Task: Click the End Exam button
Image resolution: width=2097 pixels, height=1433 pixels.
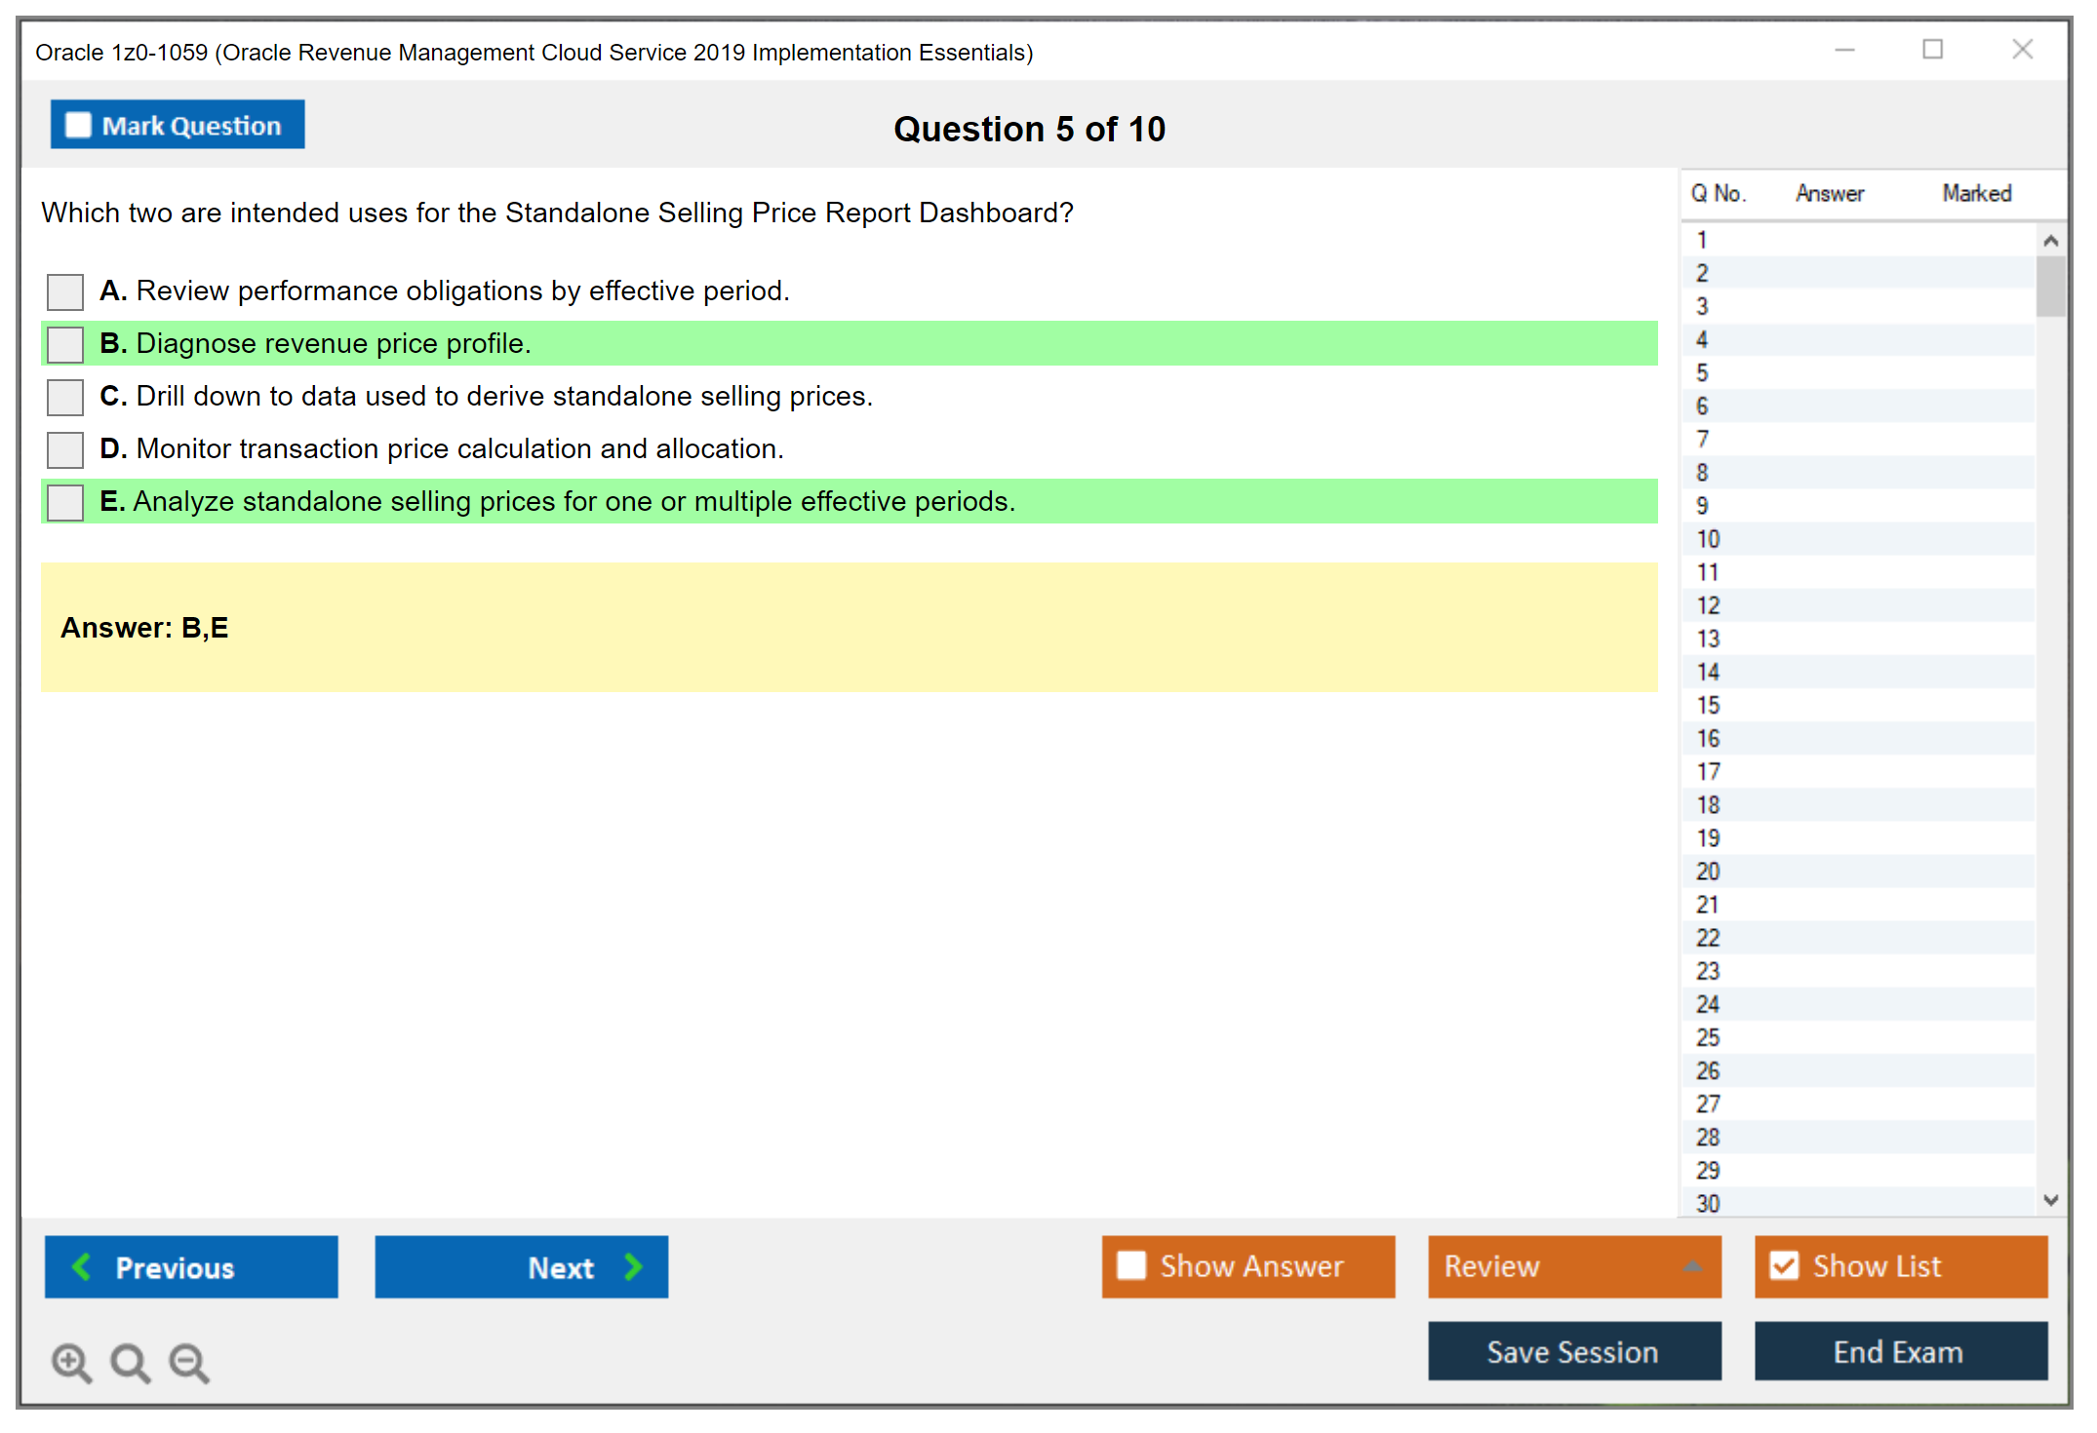Action: coord(1898,1352)
